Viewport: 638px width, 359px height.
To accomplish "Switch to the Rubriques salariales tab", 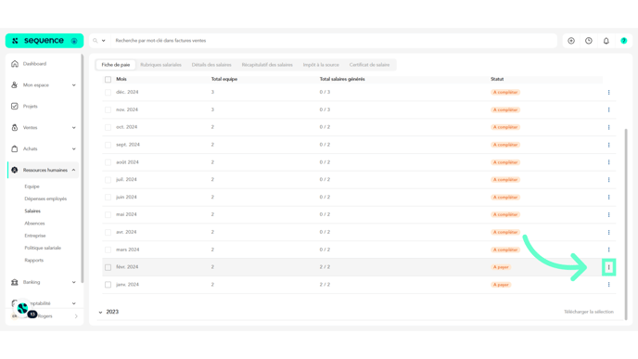I will coord(160,65).
